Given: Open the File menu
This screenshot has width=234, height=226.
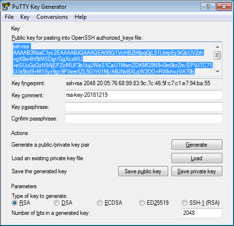Looking at the screenshot, I should tap(9, 17).
